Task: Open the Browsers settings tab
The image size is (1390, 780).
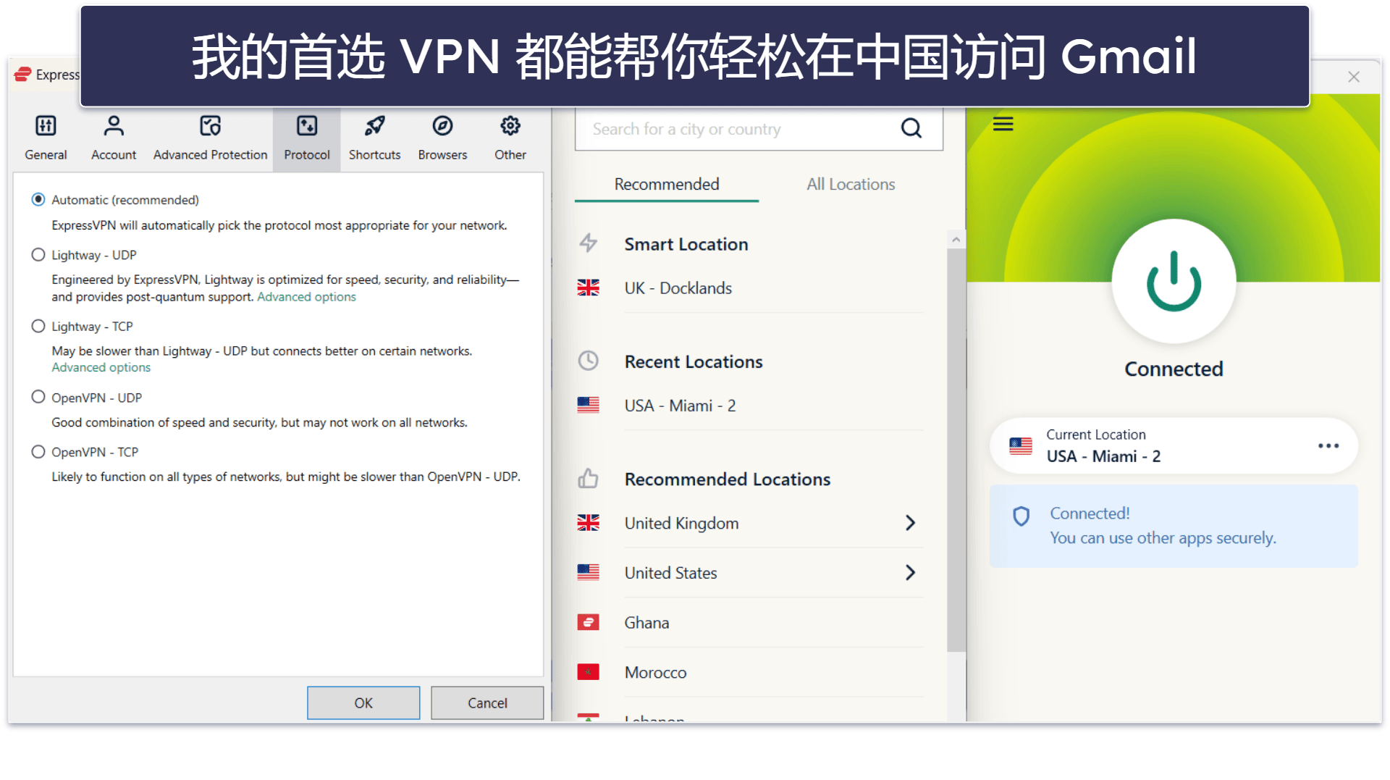Action: (442, 138)
